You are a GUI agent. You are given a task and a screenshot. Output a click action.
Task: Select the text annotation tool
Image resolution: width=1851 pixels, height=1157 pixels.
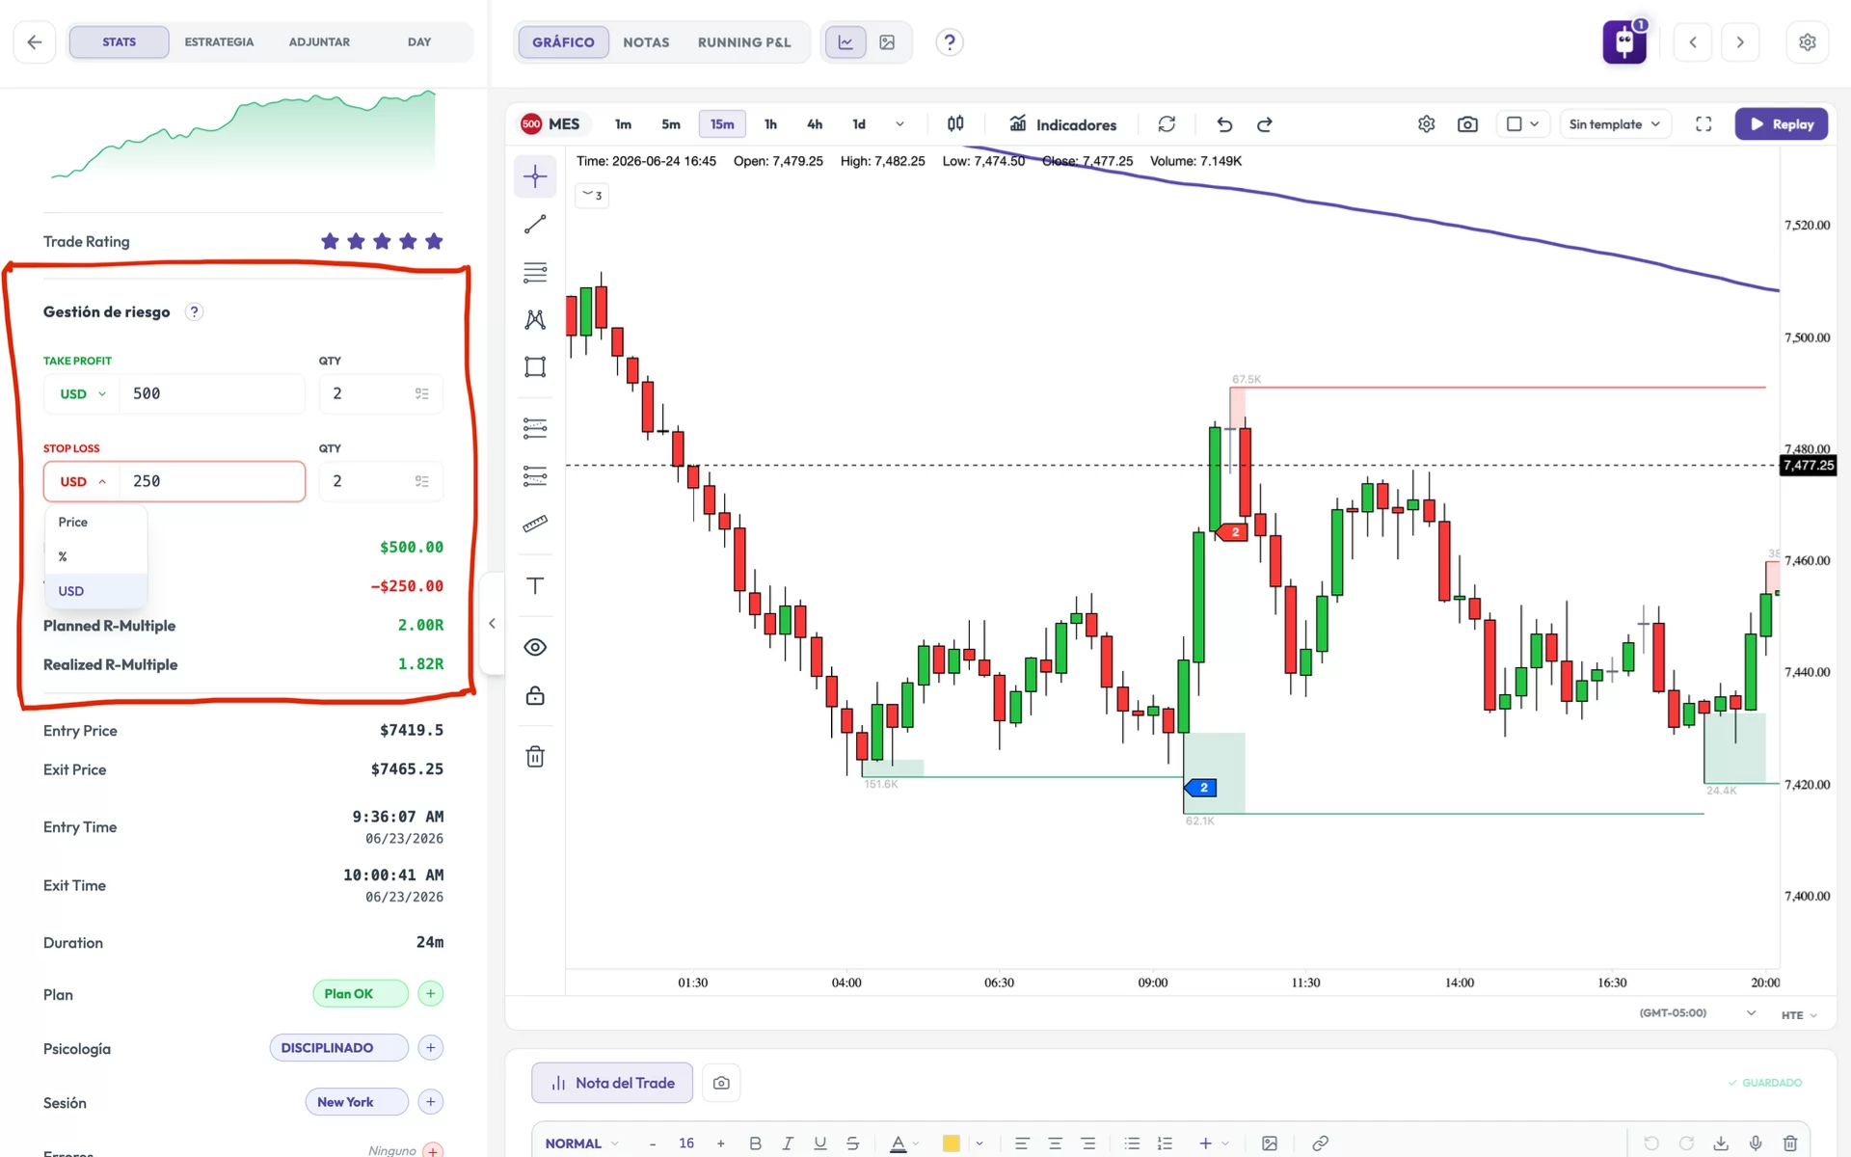coord(535,585)
